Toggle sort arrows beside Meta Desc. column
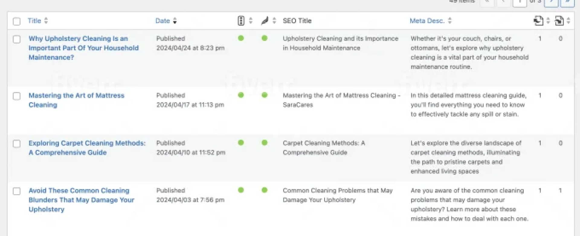Screen dimensions: 580x236 (x=450, y=21)
